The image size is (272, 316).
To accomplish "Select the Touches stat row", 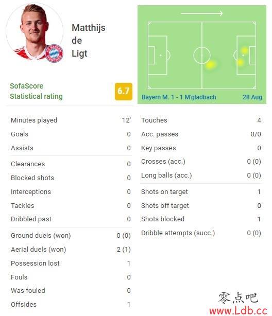I will (x=201, y=120).
